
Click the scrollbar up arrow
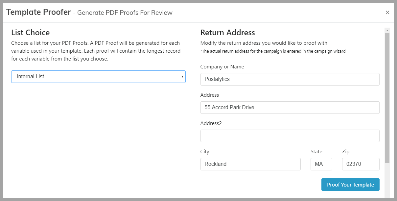pyautogui.click(x=387, y=31)
